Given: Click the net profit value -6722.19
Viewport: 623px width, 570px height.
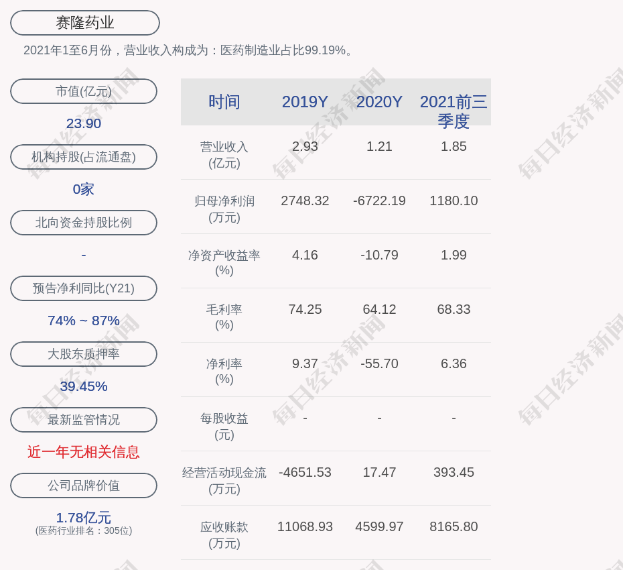Looking at the screenshot, I should pyautogui.click(x=379, y=201).
